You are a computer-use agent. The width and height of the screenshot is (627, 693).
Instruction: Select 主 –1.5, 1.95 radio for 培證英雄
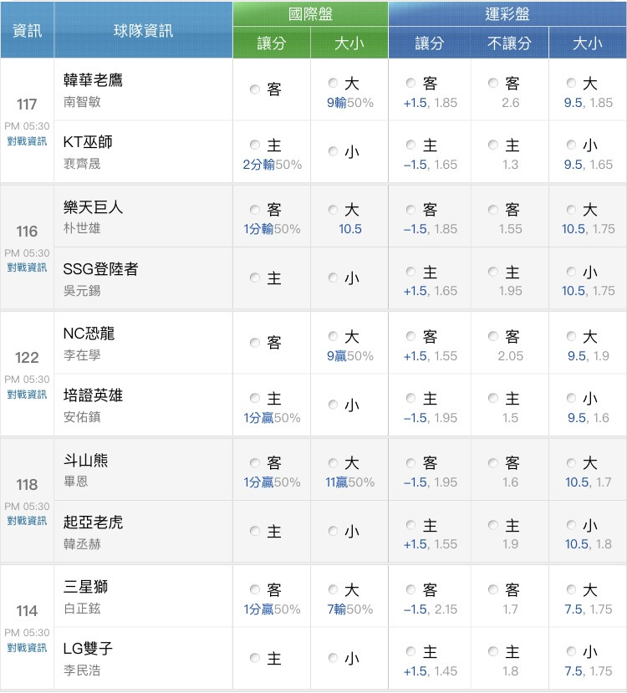point(411,398)
